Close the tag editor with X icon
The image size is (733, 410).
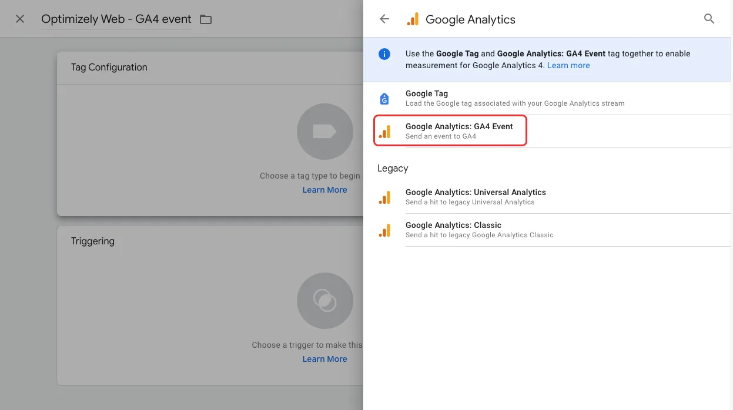(x=20, y=19)
